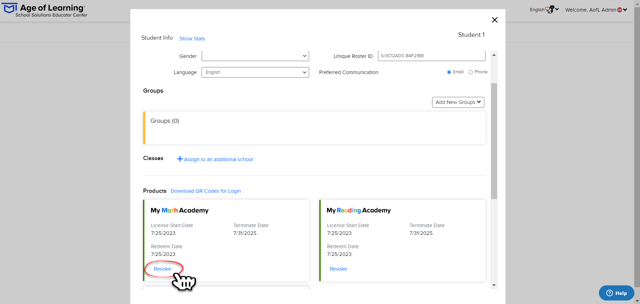Open the Welcome AofL Admin menu

[x=596, y=10]
